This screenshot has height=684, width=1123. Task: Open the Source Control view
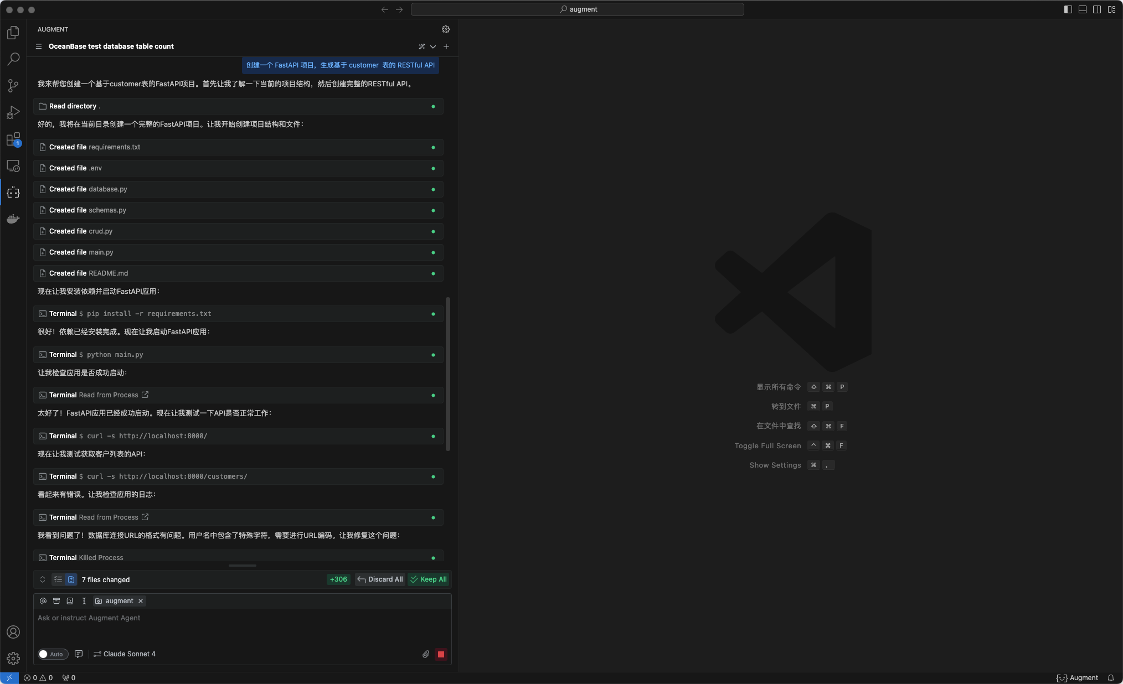point(13,85)
